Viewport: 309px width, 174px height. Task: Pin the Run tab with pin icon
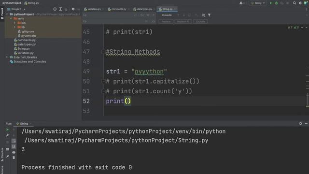pos(8,157)
